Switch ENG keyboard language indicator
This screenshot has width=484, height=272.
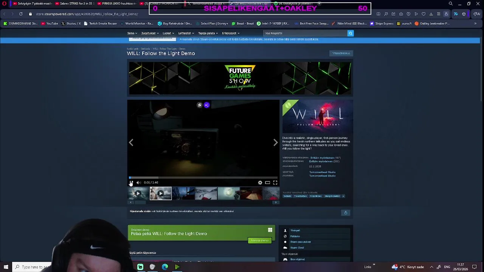[447, 267]
